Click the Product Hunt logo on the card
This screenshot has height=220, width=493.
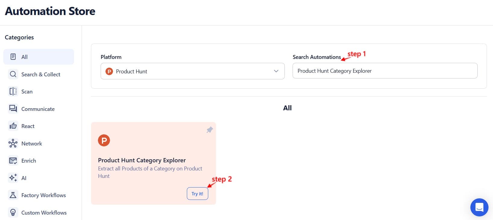[104, 140]
